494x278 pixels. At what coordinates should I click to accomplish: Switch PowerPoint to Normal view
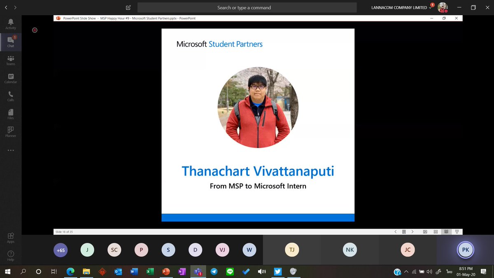(x=425, y=232)
